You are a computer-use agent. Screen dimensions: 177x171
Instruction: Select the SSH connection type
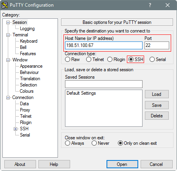click(x=136, y=59)
